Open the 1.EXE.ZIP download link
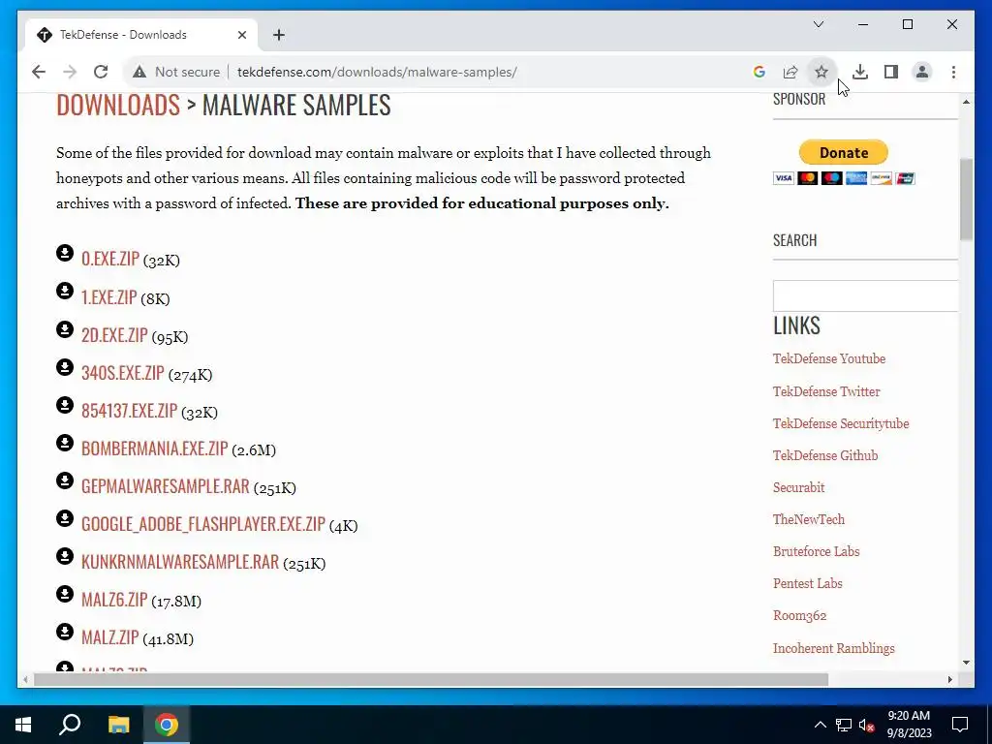 pyautogui.click(x=108, y=296)
